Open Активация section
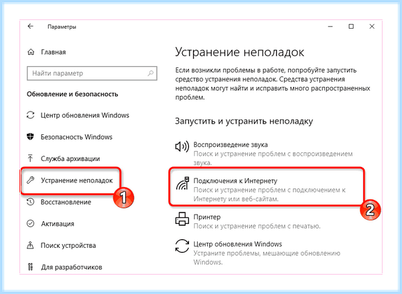 pyautogui.click(x=58, y=224)
